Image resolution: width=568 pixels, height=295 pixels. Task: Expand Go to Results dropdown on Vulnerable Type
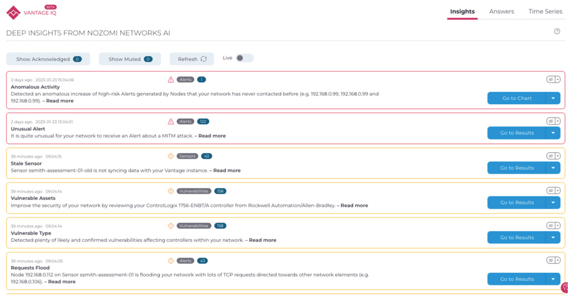click(553, 237)
